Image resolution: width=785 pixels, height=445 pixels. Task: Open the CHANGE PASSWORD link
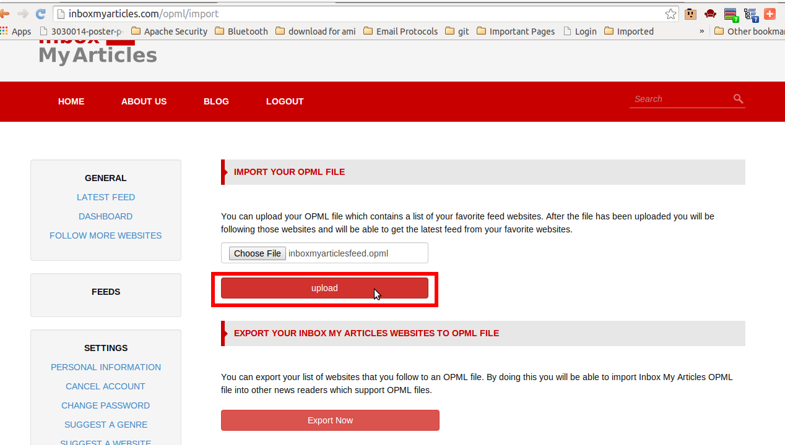pos(106,405)
